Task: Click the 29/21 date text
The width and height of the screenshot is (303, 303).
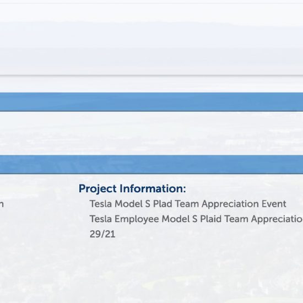Action: 102,234
